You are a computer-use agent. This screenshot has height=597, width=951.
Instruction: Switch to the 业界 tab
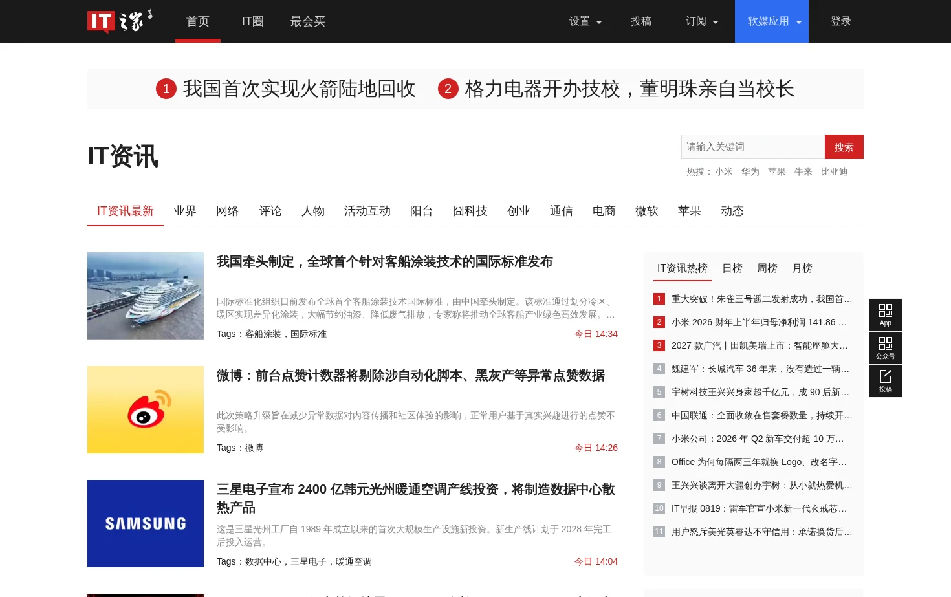pos(185,211)
